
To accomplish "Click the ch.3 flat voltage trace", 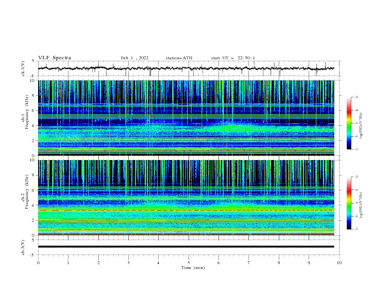I will [186, 247].
